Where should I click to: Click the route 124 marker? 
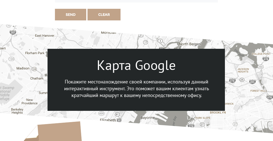tap(11, 59)
